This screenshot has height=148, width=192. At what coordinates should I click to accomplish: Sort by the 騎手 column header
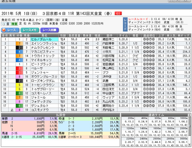pyautogui.click(x=110, y=36)
